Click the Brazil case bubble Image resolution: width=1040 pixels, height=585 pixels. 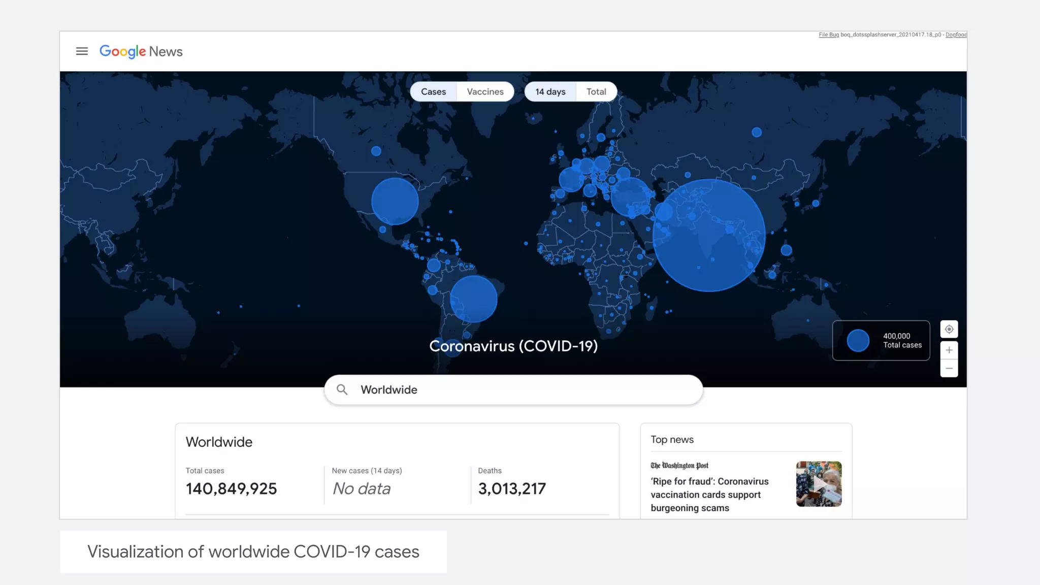tap(474, 299)
